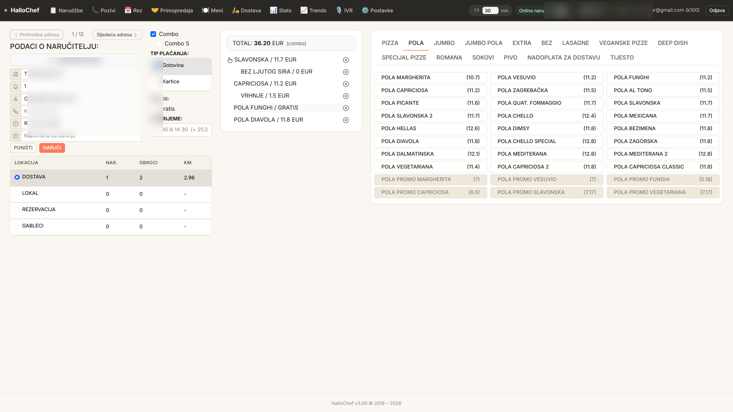Open Dostava scooter icon in navbar

coord(236,10)
